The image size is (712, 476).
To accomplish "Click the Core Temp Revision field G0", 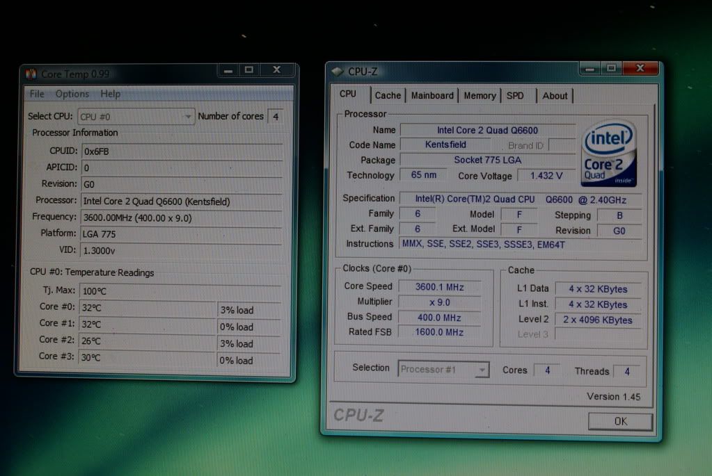I will 182,185.
